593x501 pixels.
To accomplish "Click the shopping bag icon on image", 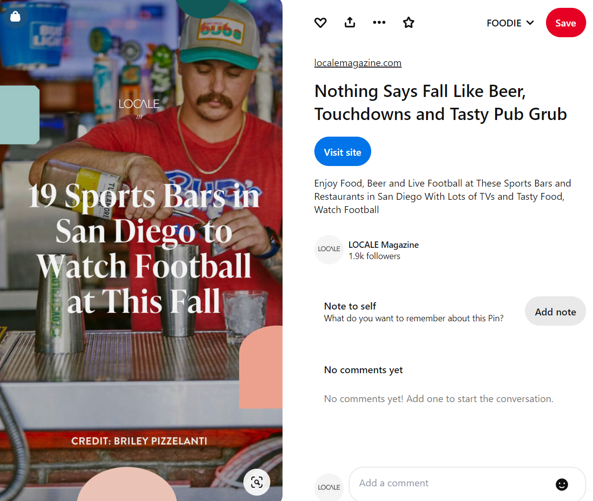I will [15, 17].
